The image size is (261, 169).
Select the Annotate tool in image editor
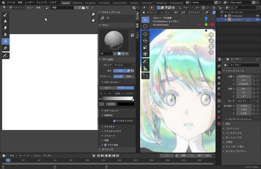coord(5,56)
